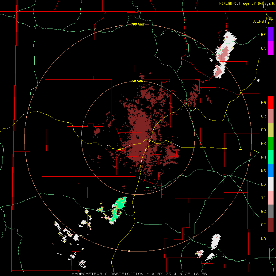Select the BI dark red legend swatch

[271, 225]
